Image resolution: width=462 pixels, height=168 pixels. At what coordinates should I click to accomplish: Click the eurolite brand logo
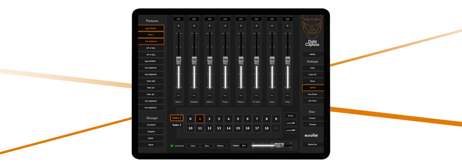(x=312, y=135)
